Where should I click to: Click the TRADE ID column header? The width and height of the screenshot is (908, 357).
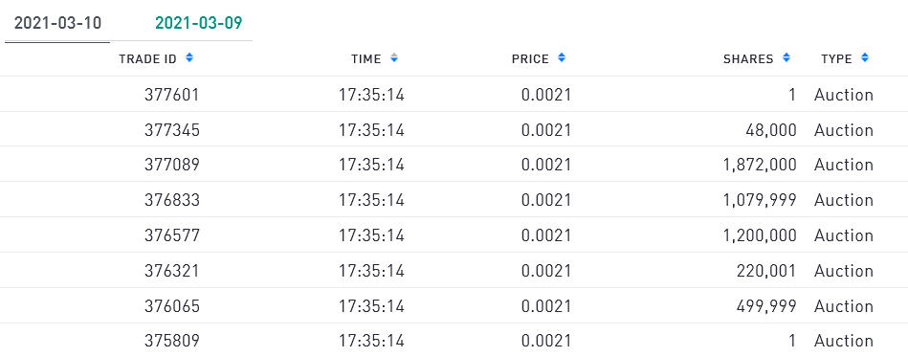coord(147,59)
